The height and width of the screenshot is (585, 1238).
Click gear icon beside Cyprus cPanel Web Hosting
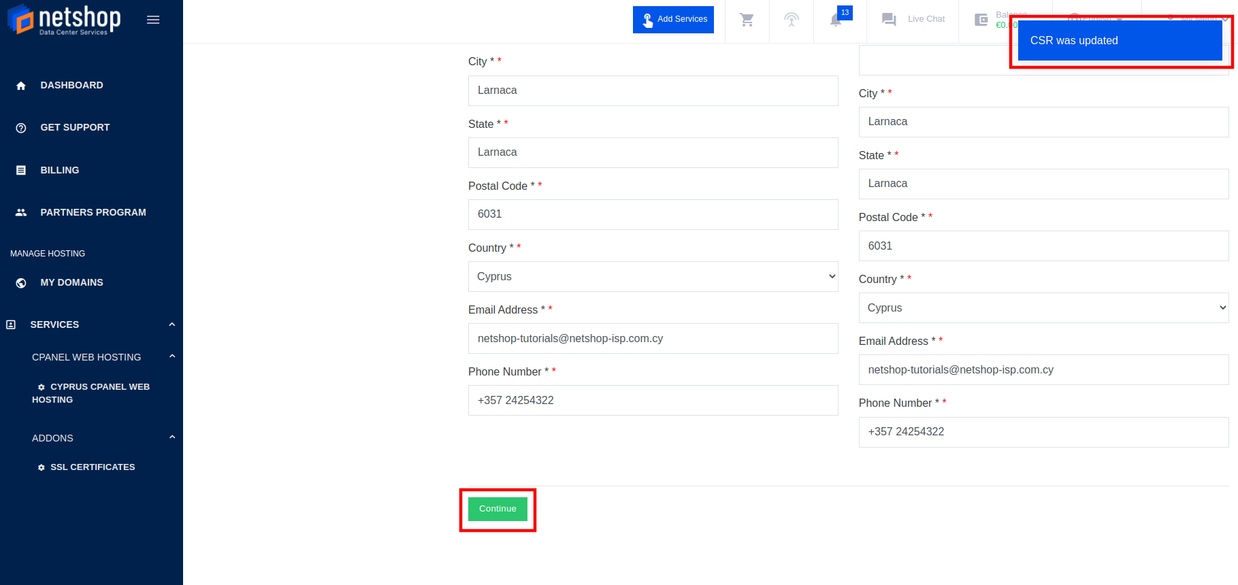(42, 387)
